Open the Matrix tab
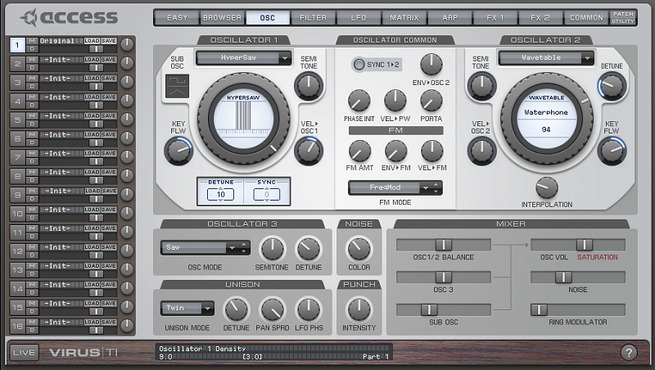The height and width of the screenshot is (370, 655). 404,16
